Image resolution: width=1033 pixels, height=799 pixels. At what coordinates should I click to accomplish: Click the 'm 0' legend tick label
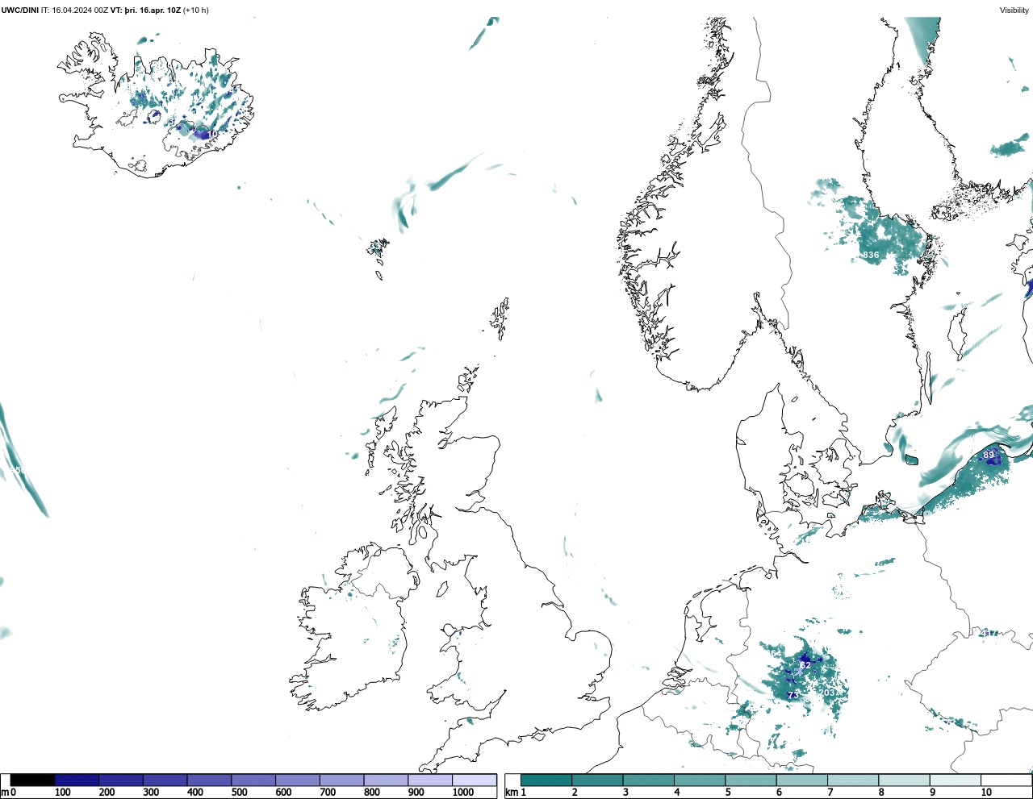click(x=8, y=793)
